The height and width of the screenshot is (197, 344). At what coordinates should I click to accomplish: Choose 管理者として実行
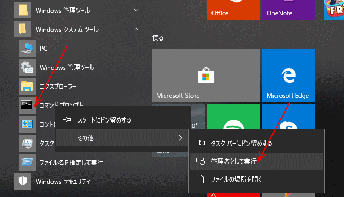point(257,162)
